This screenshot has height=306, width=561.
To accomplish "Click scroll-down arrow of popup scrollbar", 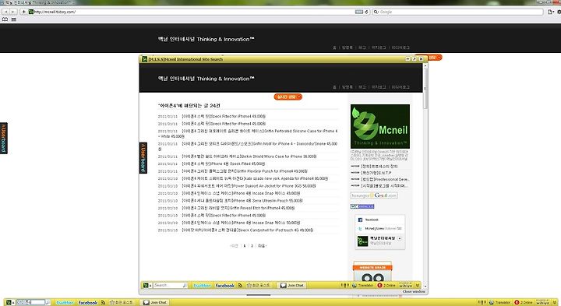I will pos(425,286).
